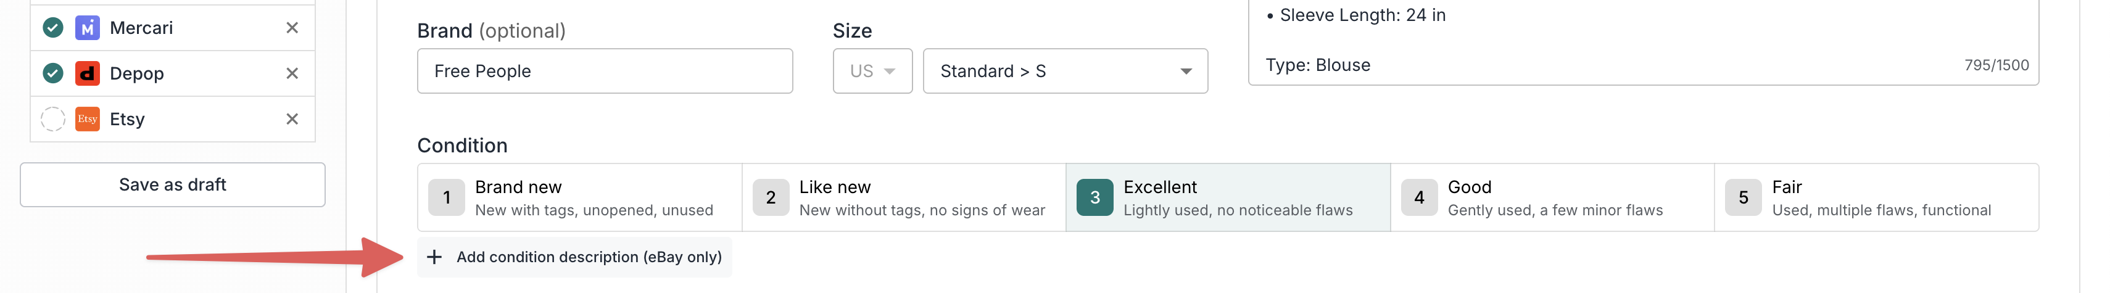
Task: Click the plus icon for condition description
Action: (x=434, y=257)
